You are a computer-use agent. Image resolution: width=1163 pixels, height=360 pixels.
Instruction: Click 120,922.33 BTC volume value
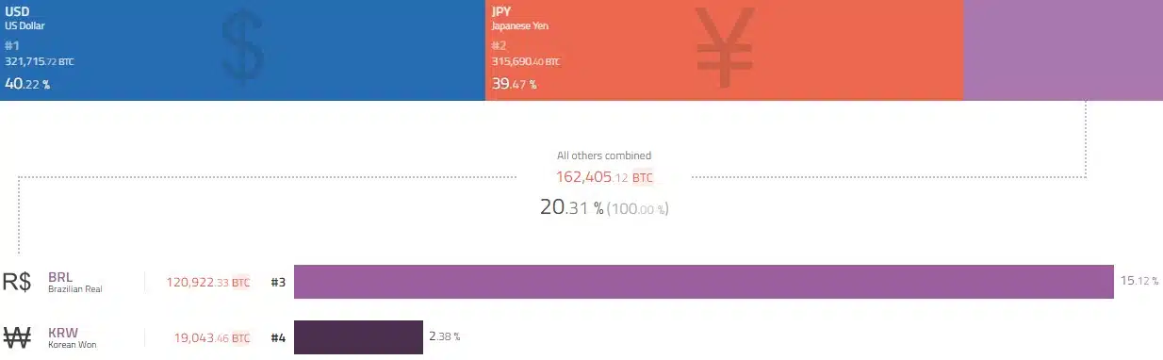208,282
